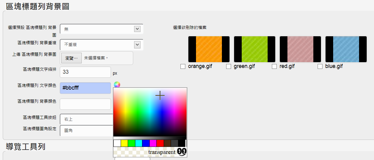Click the empty 區塊標題列 背景顏色 input field

(85, 104)
